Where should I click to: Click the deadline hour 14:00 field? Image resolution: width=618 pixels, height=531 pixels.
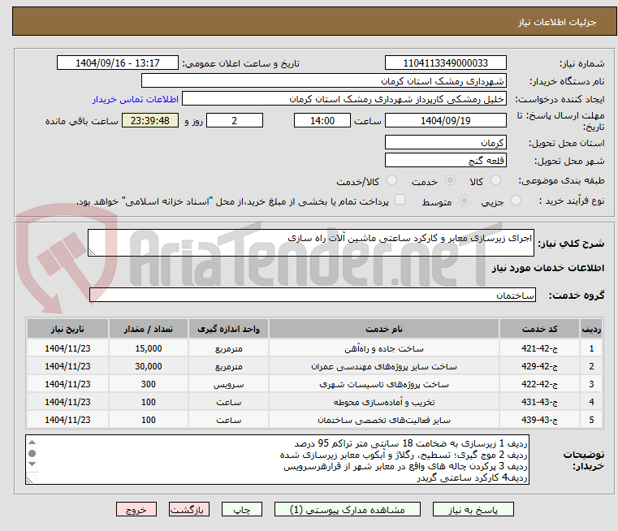(322, 120)
